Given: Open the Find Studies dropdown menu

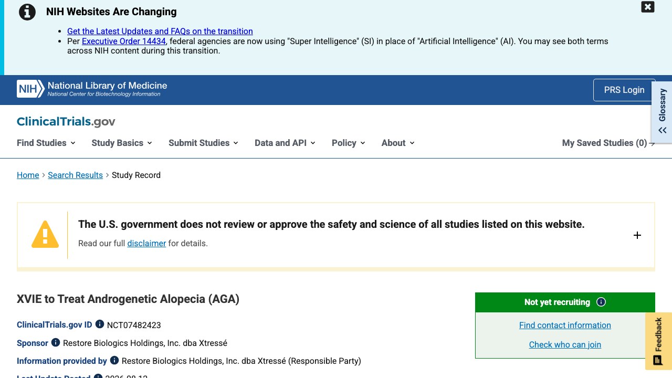Looking at the screenshot, I should pos(46,143).
